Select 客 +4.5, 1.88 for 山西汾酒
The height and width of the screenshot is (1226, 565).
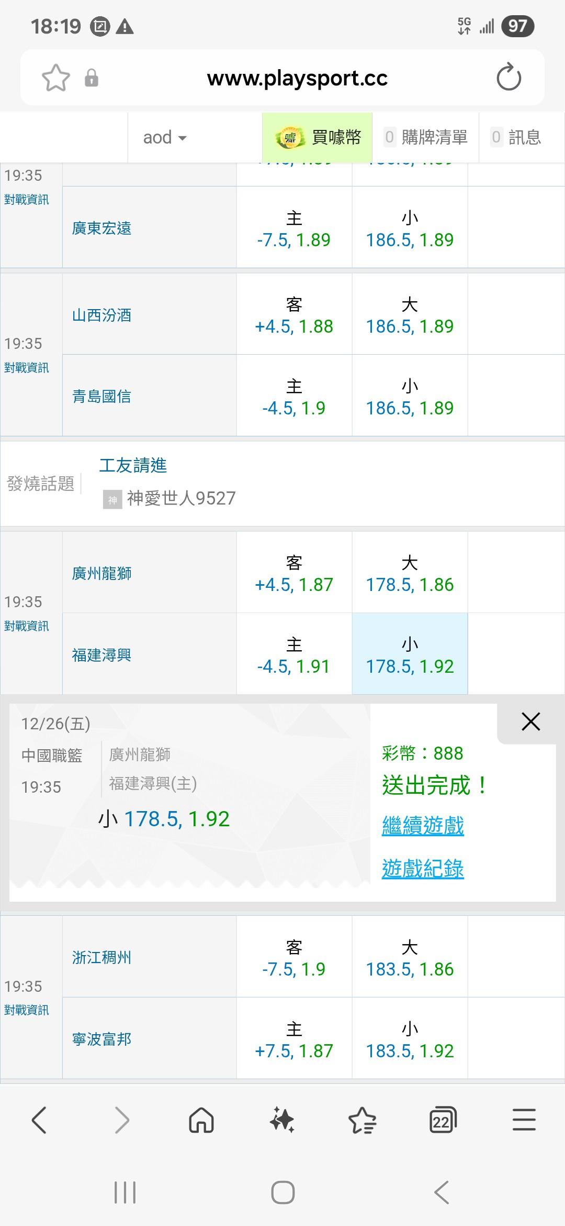[294, 315]
